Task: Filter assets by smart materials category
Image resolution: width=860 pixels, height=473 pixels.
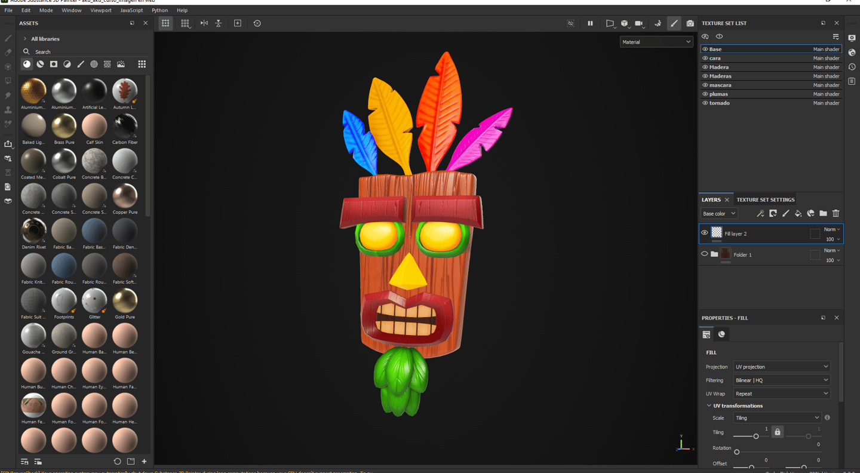Action: coord(40,64)
